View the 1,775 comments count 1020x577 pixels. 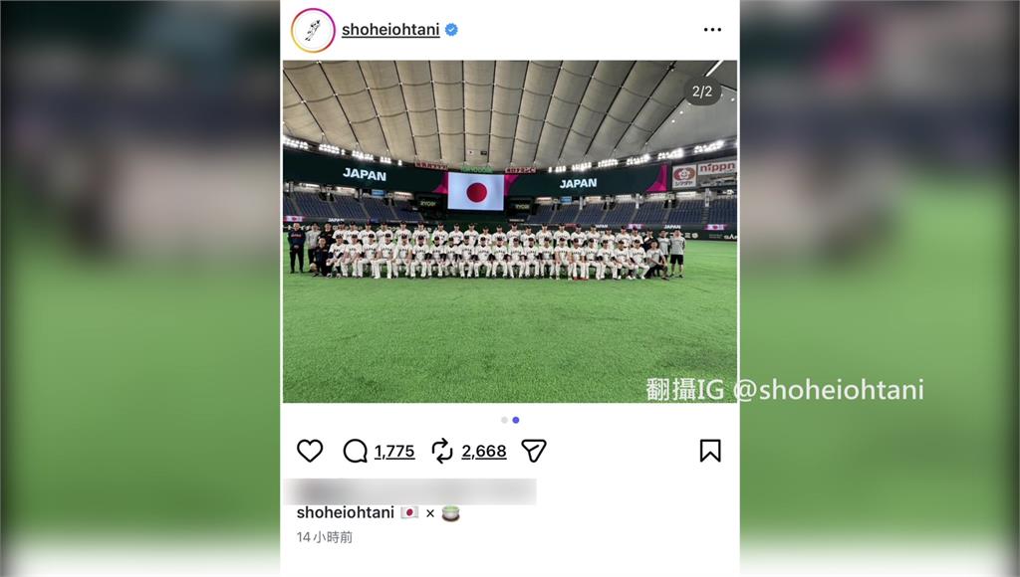point(394,451)
